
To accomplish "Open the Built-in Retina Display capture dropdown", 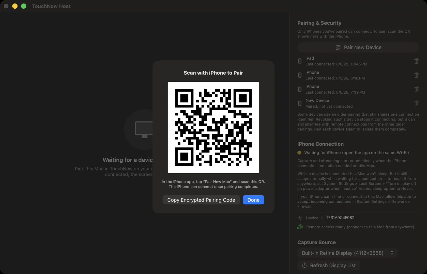I will tap(347, 253).
